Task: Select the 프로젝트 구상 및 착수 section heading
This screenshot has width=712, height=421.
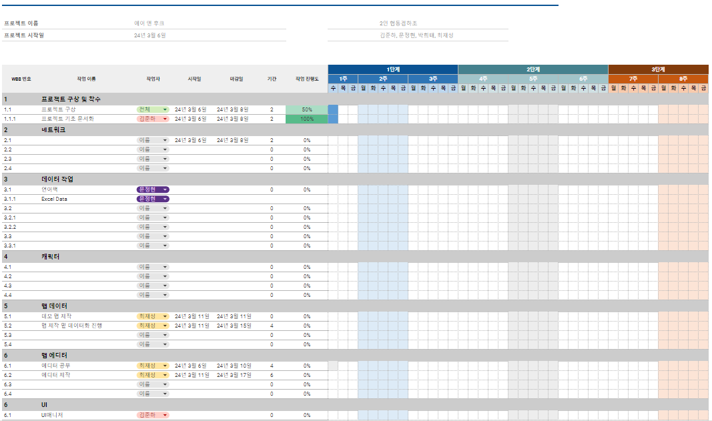Action: [71, 99]
